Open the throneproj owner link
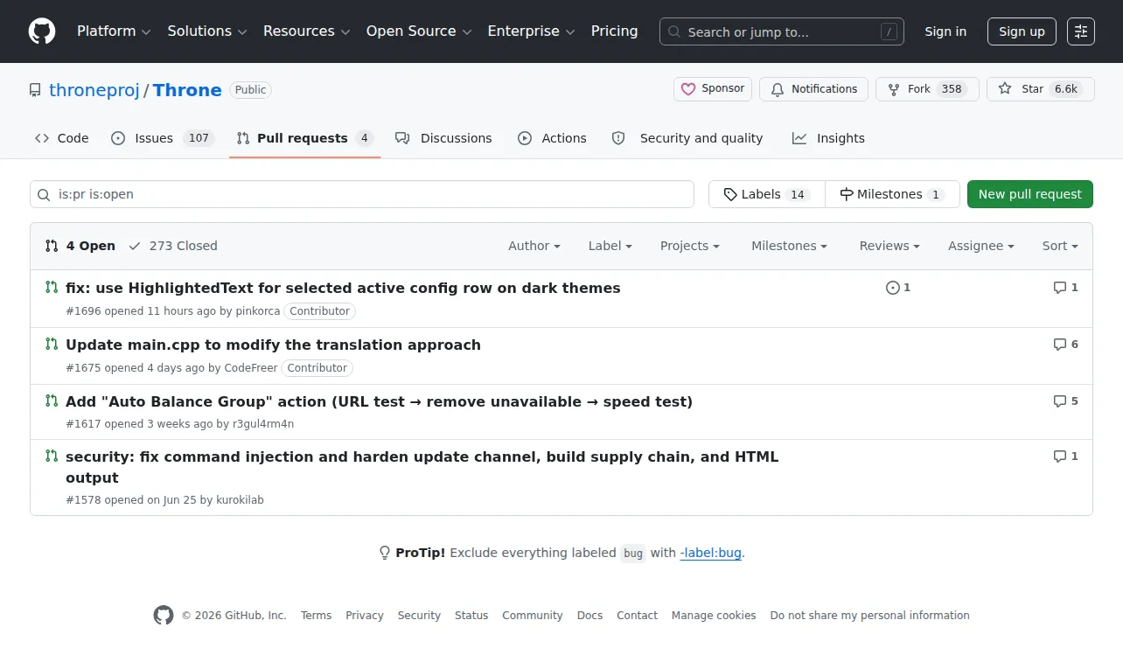The width and height of the screenshot is (1123, 662). pos(94,90)
